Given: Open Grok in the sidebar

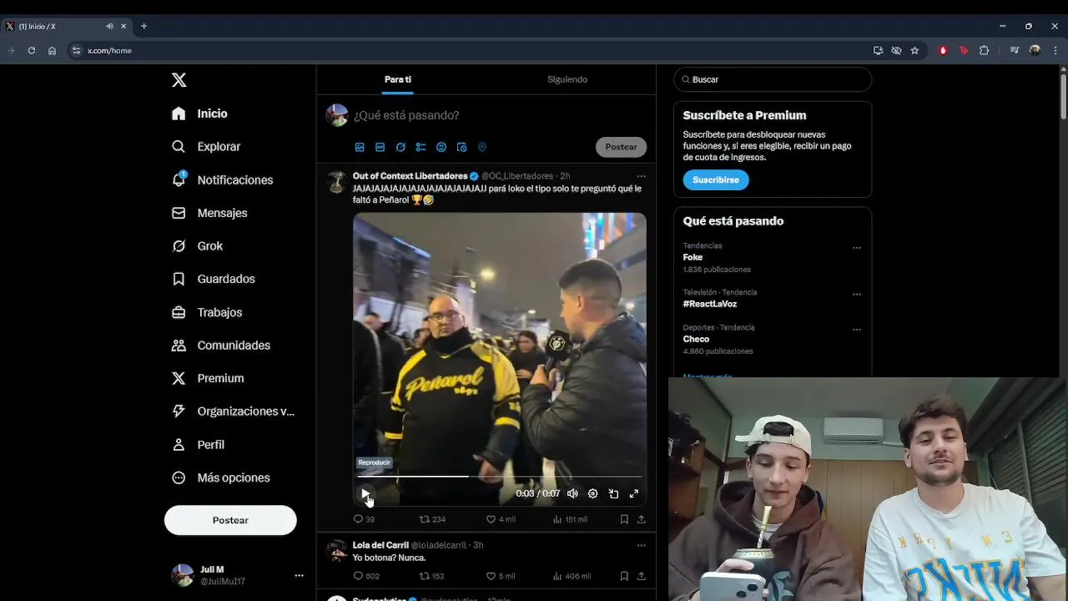Looking at the screenshot, I should (197, 246).
